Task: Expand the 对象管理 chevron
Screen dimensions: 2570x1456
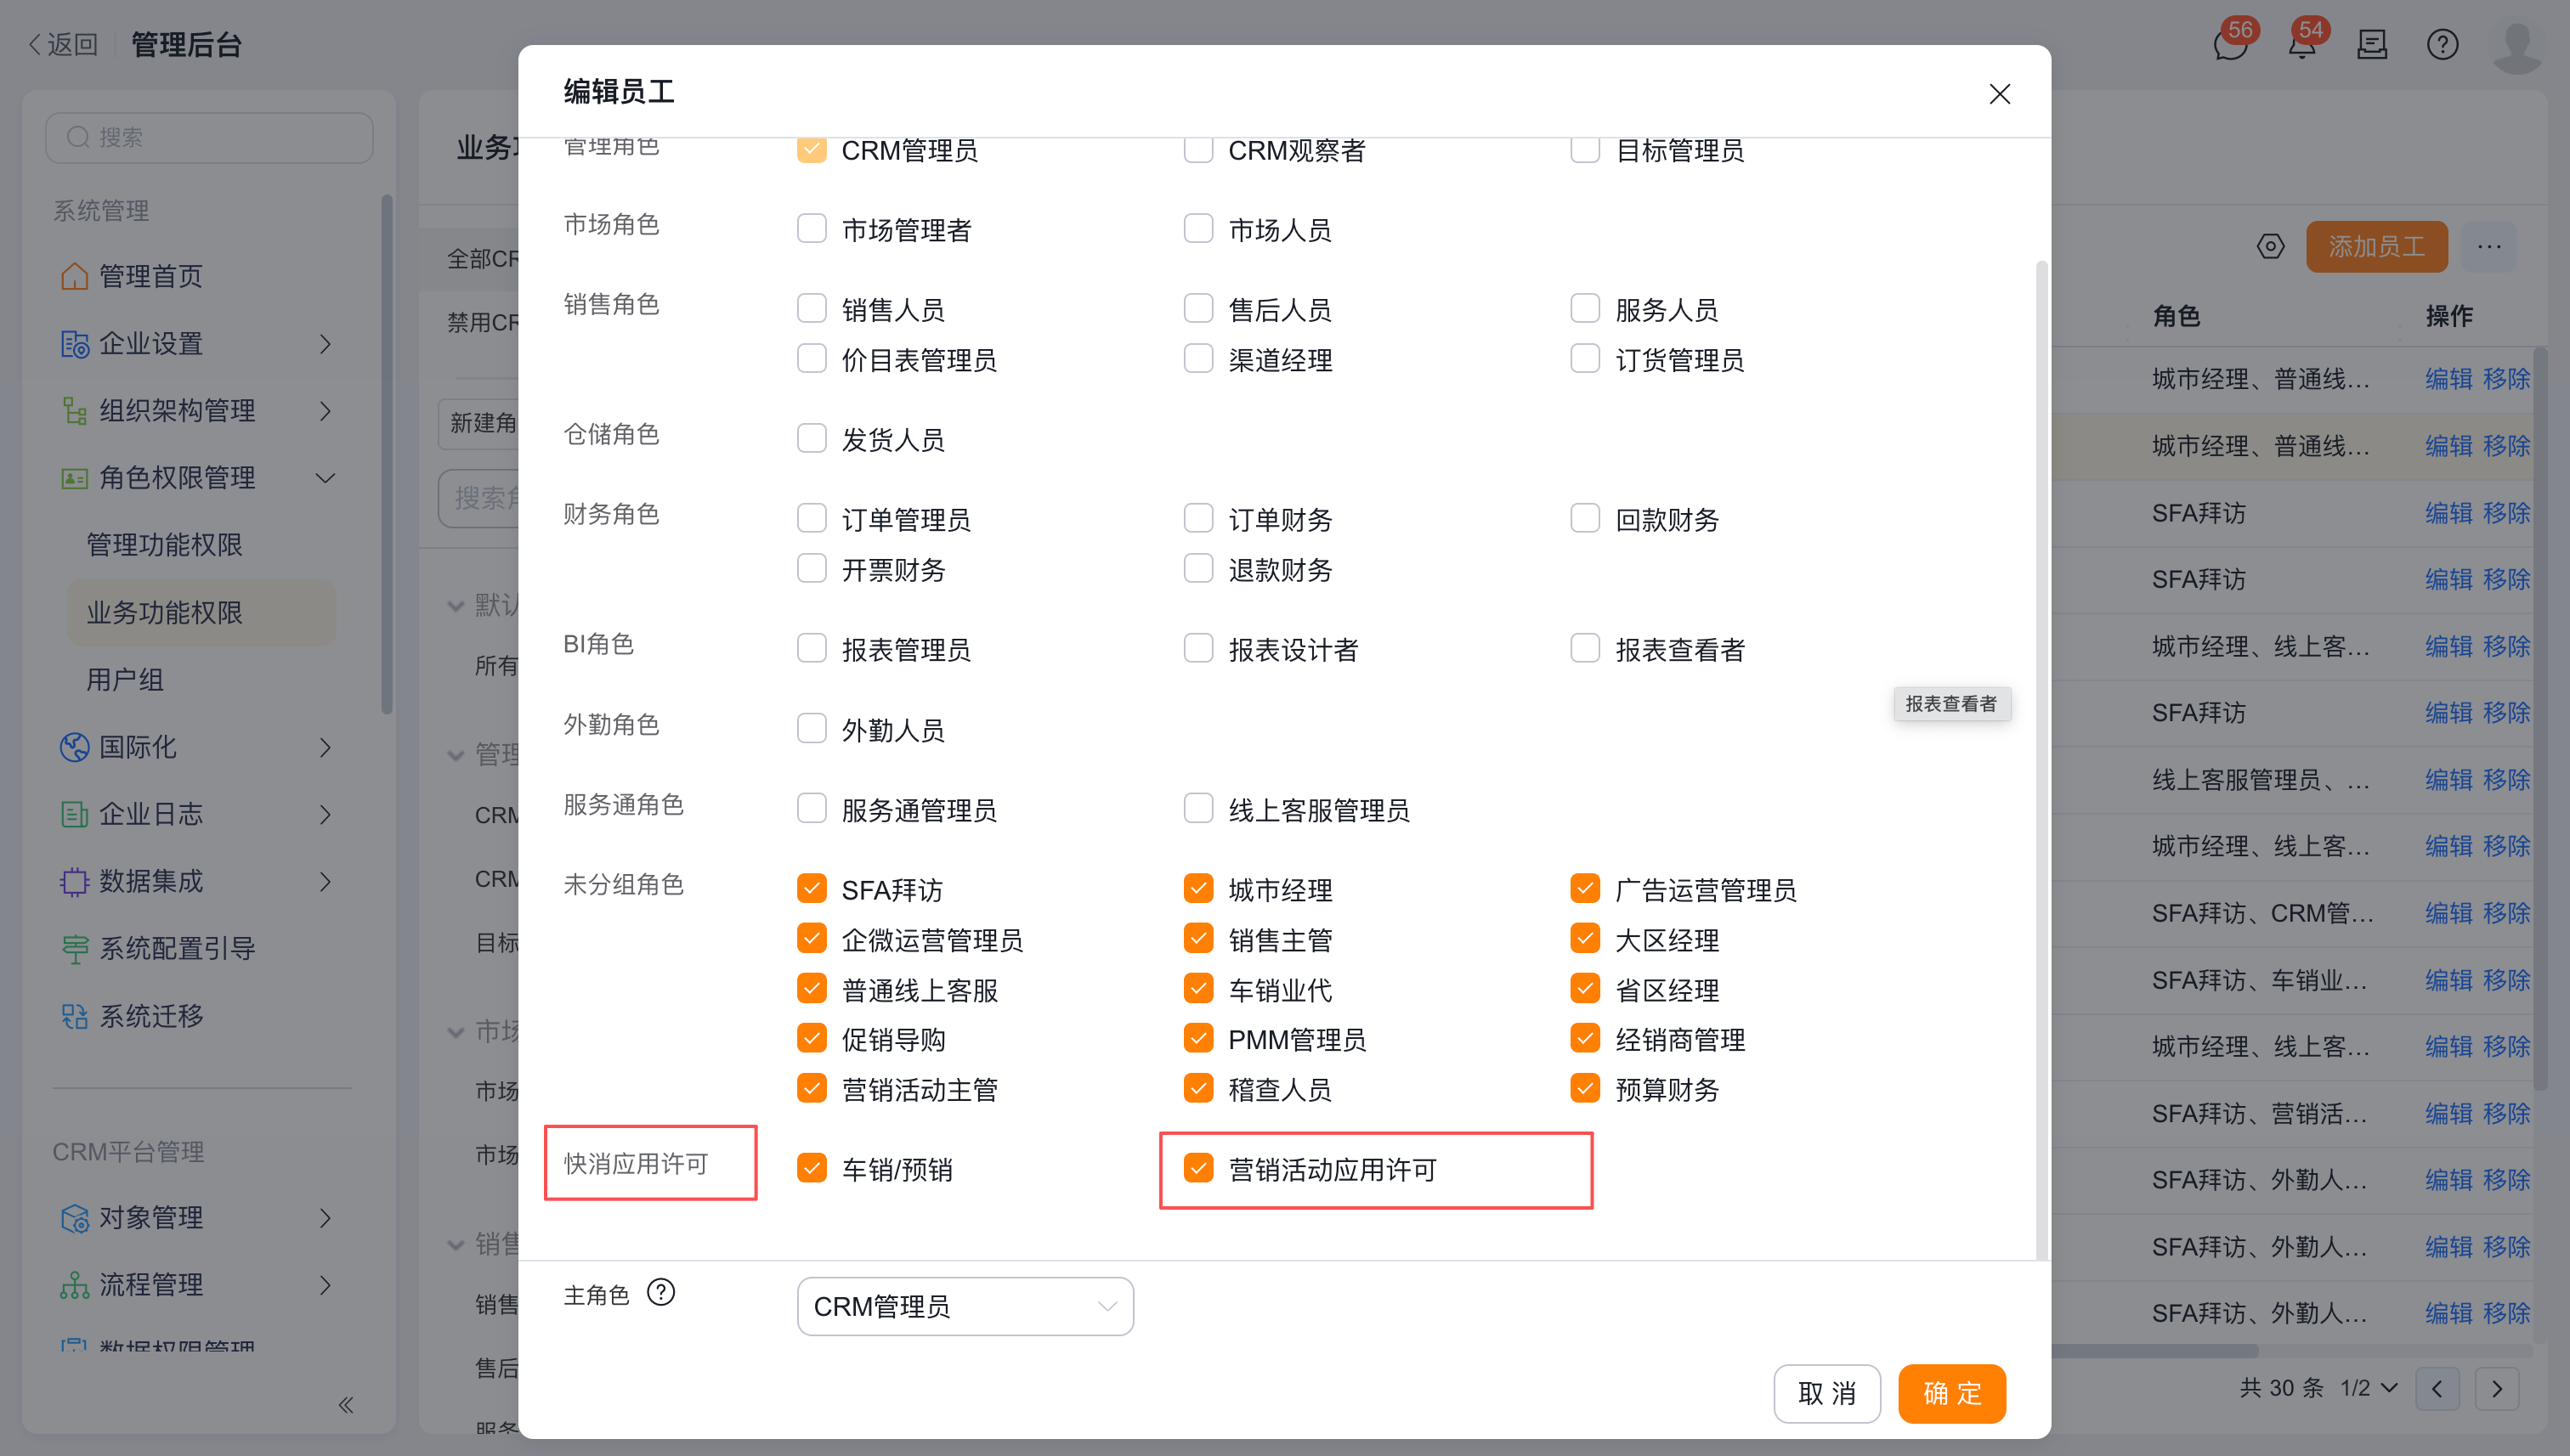Action: (325, 1218)
